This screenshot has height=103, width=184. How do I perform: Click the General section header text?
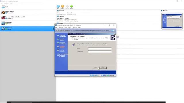coord(62,11)
